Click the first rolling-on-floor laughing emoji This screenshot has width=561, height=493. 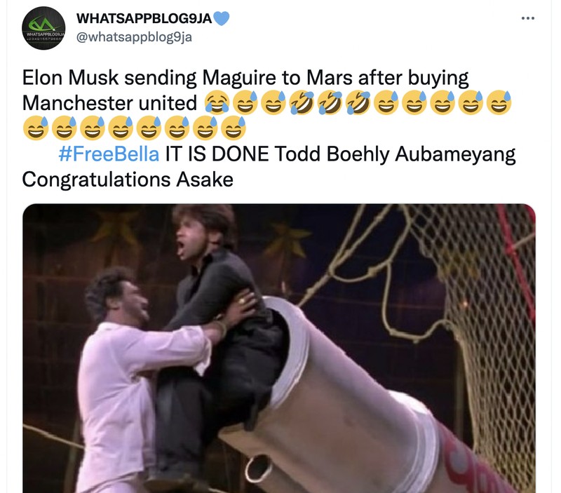click(302, 102)
